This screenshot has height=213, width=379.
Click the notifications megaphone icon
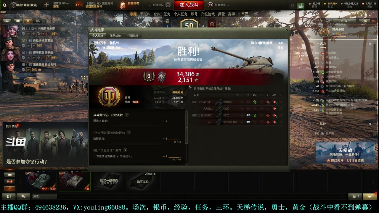coord(370,196)
